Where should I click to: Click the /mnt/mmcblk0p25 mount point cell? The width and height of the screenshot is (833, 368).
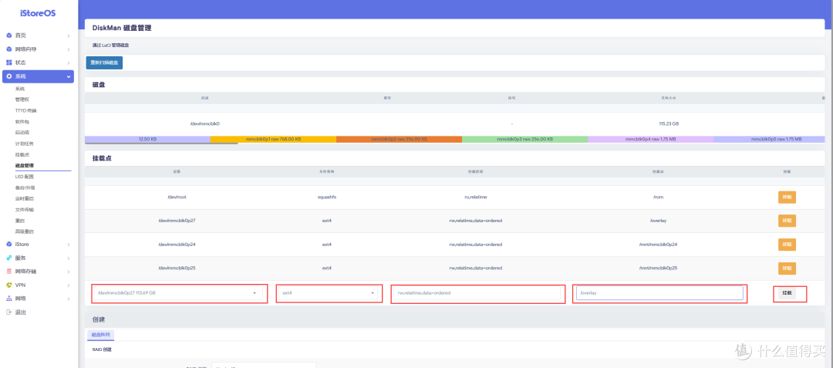click(658, 268)
